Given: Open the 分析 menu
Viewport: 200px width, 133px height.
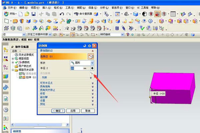Looking at the screenshot, I should click(x=103, y=7).
